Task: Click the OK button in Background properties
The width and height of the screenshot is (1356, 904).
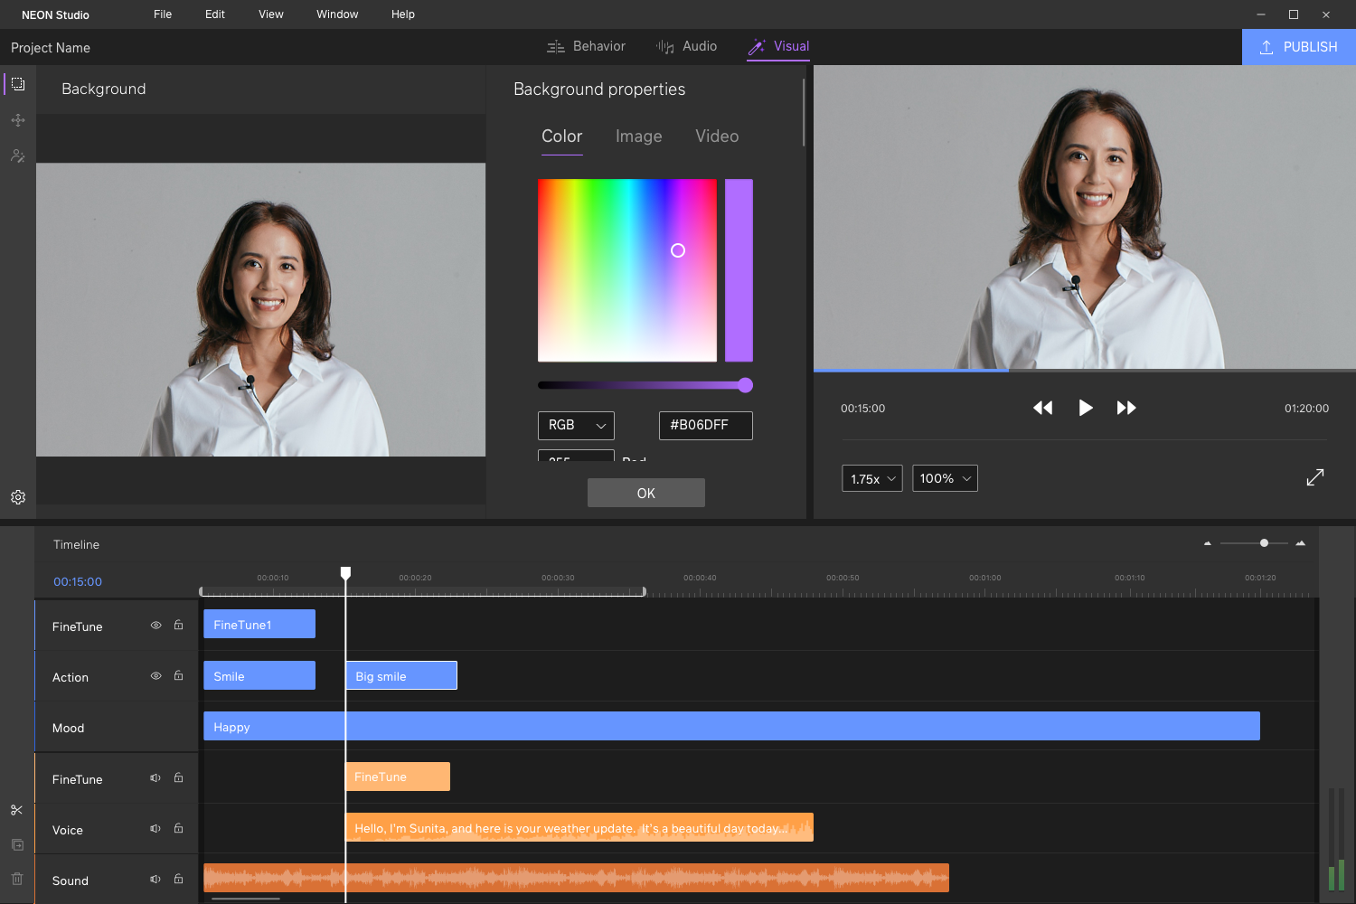Action: click(x=646, y=493)
